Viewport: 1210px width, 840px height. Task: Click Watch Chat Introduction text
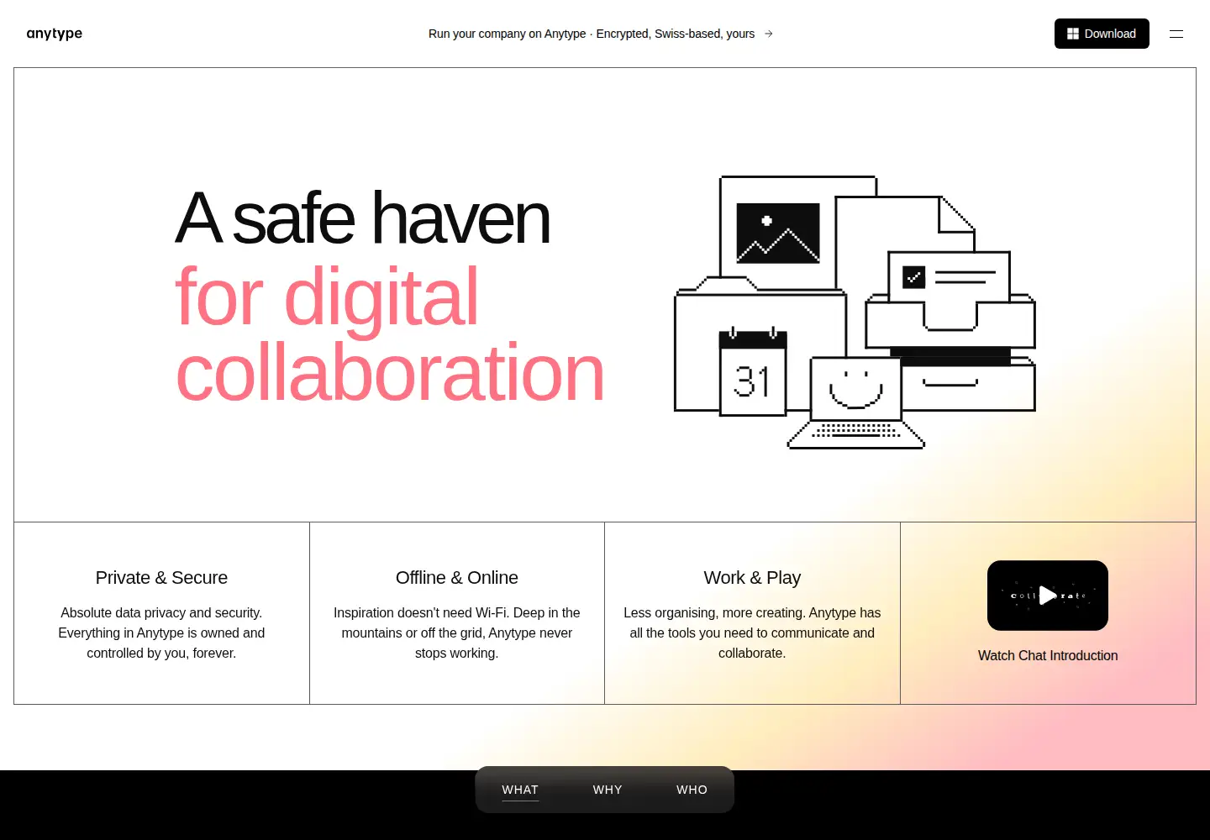[1048, 655]
